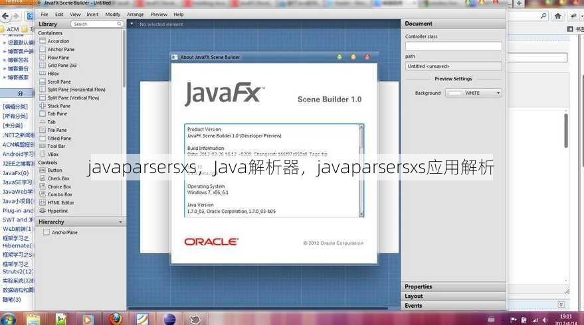Open the selection bar dropdown arrow

click(132, 24)
